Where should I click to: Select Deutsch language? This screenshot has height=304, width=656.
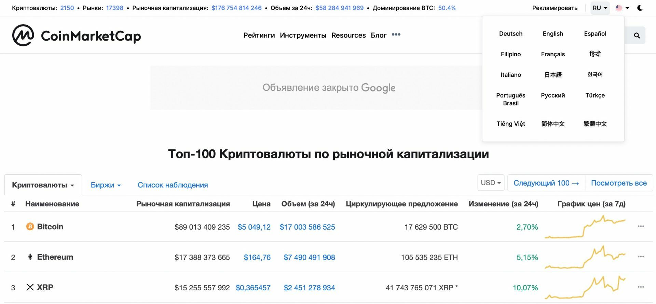click(x=511, y=34)
